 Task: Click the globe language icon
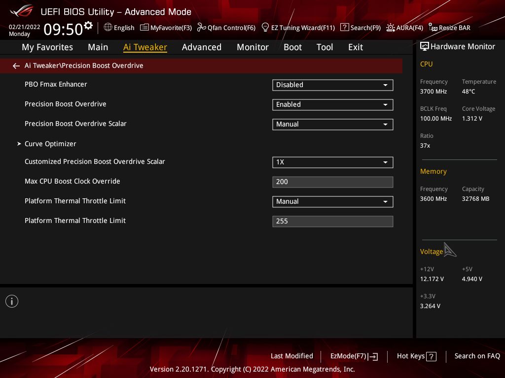pos(108,28)
